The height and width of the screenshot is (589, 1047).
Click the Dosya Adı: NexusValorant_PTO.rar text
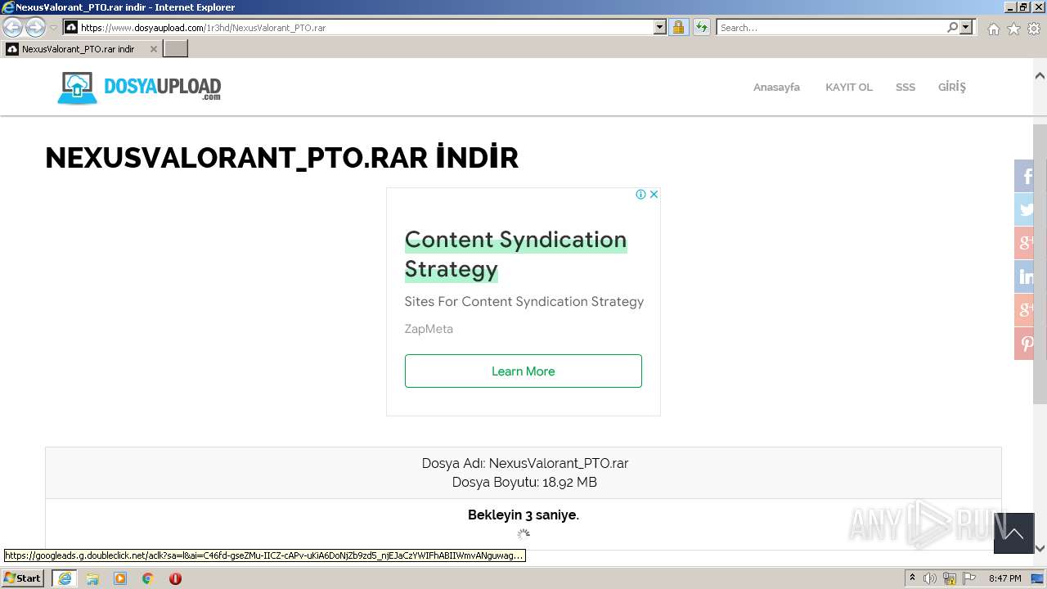click(525, 463)
